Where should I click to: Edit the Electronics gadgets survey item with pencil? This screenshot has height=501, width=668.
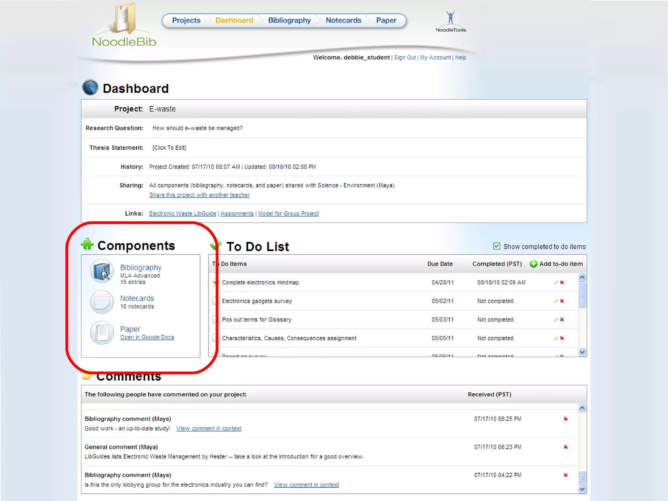[x=556, y=301]
